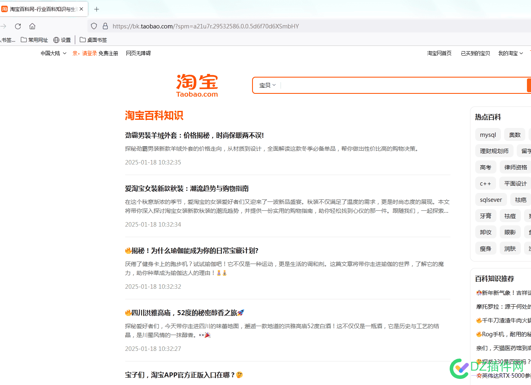The width and height of the screenshot is (531, 385).
Task: Select the mysql hot tag
Action: [x=488, y=135]
